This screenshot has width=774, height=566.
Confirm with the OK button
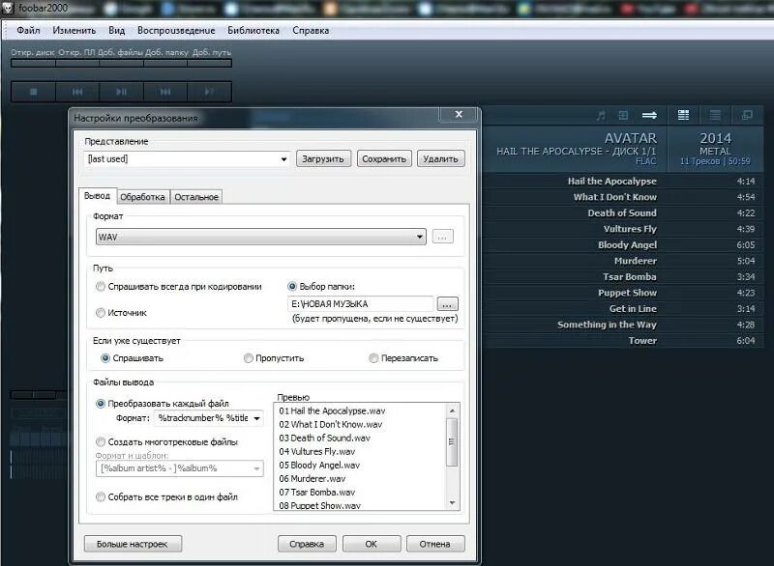tap(372, 544)
